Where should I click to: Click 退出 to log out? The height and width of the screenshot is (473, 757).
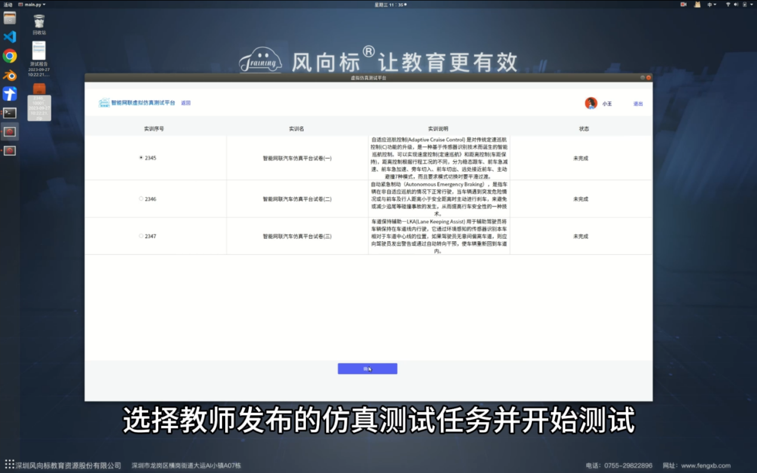(x=637, y=103)
